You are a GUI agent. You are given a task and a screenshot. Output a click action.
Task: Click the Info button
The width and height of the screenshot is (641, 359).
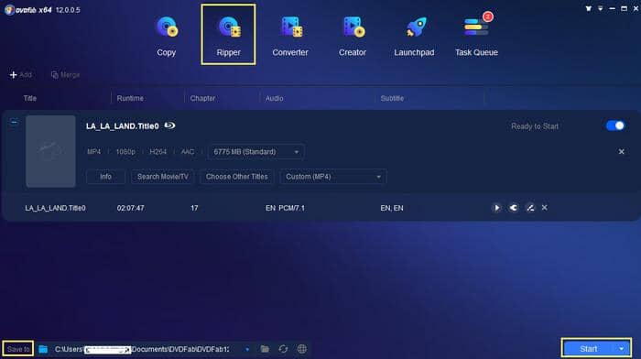click(x=105, y=177)
